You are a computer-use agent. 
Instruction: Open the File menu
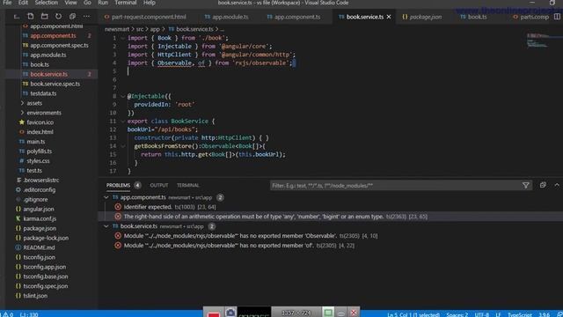click(x=7, y=3)
